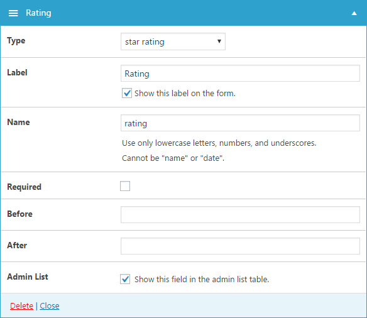Click the Rating title in the header

coord(38,13)
